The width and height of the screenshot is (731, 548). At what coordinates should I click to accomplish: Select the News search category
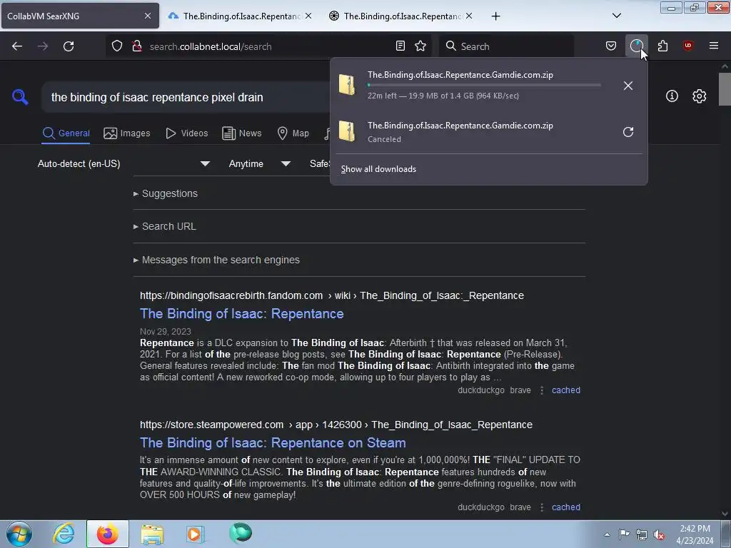click(241, 133)
